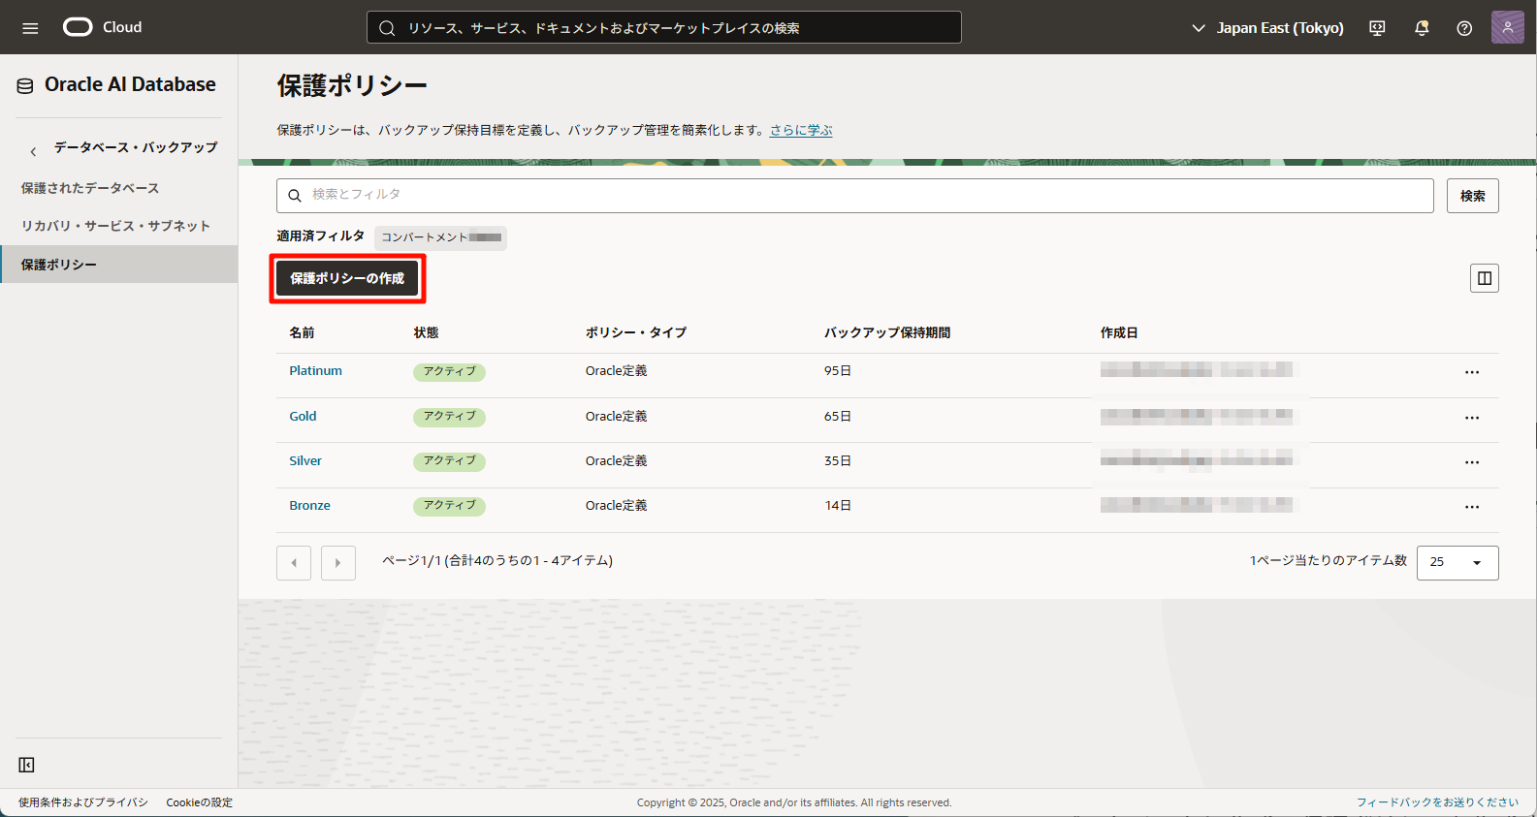Click the 65日 retention value

pos(838,417)
